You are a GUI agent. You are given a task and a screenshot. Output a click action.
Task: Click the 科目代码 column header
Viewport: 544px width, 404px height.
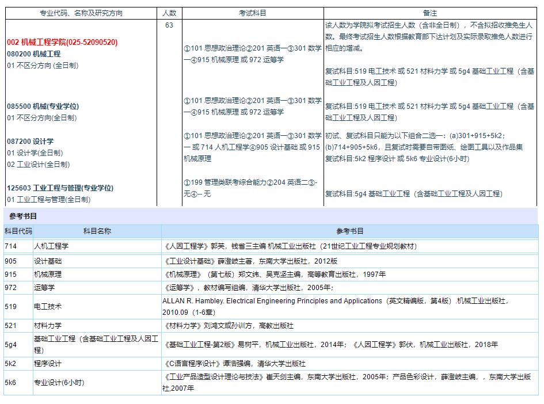pos(18,231)
